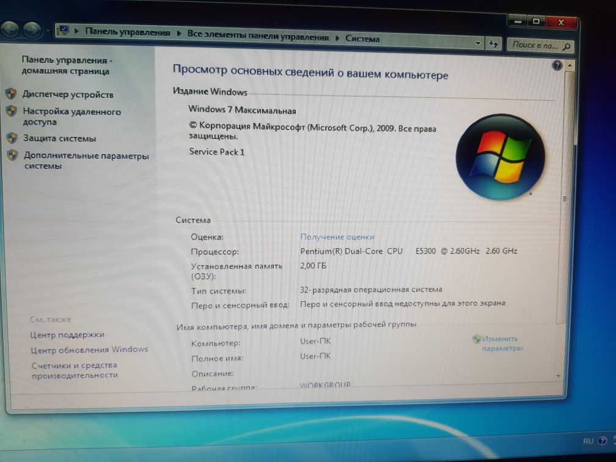
Task: Expand arrow before 'Панель управления' breadcrumb
Action: [x=77, y=31]
